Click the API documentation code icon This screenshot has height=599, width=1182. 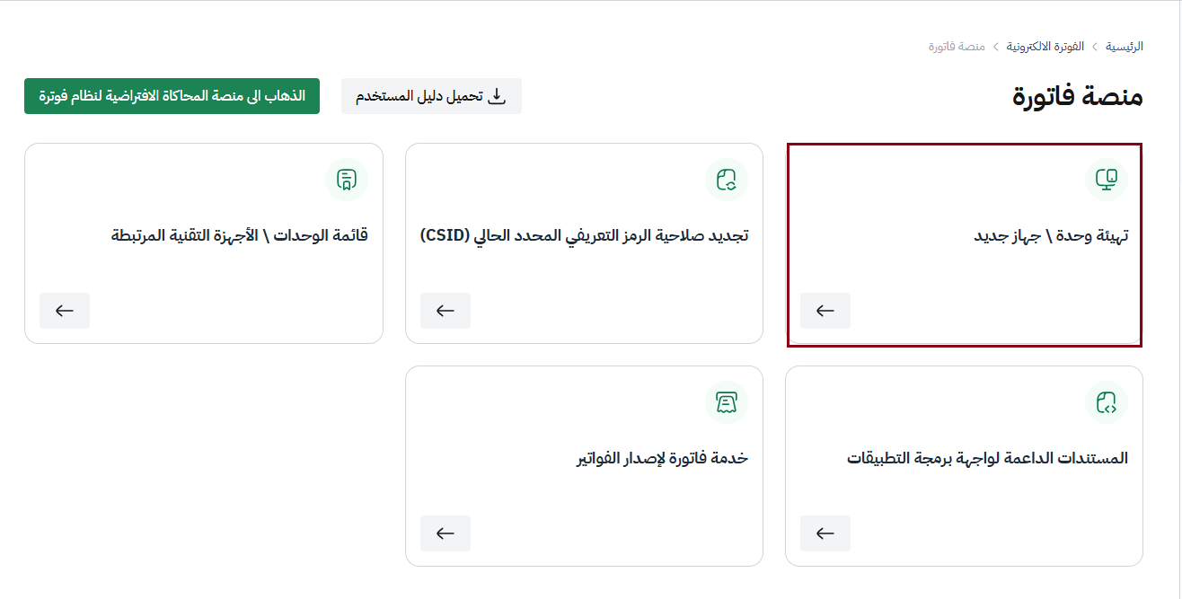pyautogui.click(x=1107, y=401)
